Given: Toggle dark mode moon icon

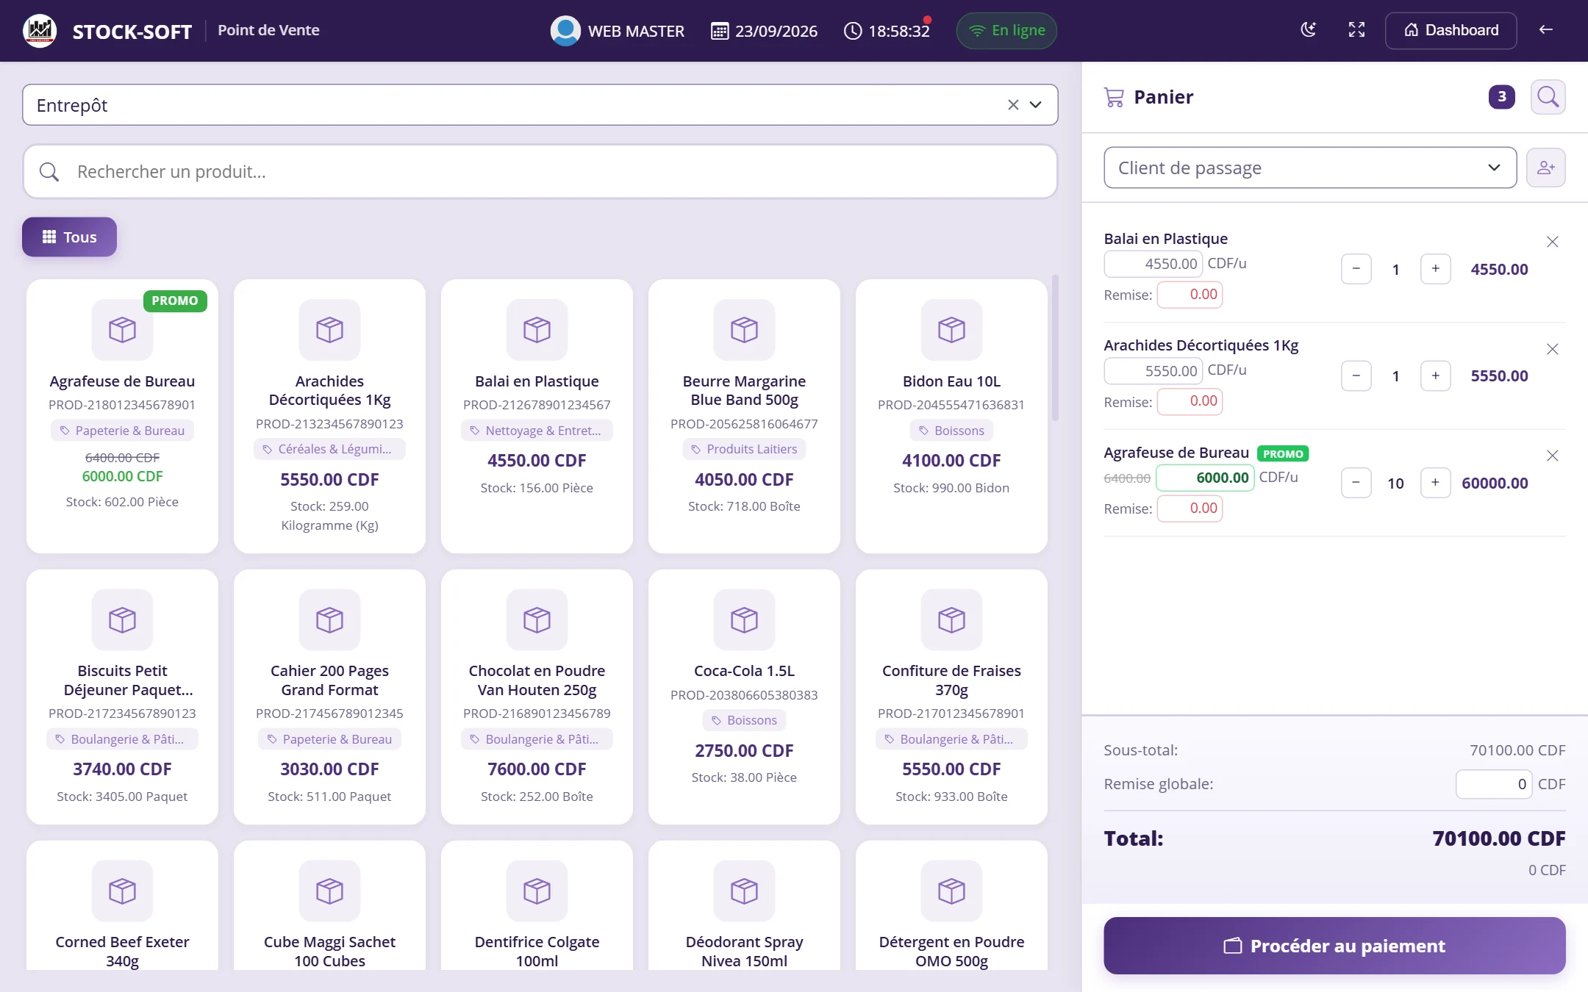Looking at the screenshot, I should [x=1309, y=30].
